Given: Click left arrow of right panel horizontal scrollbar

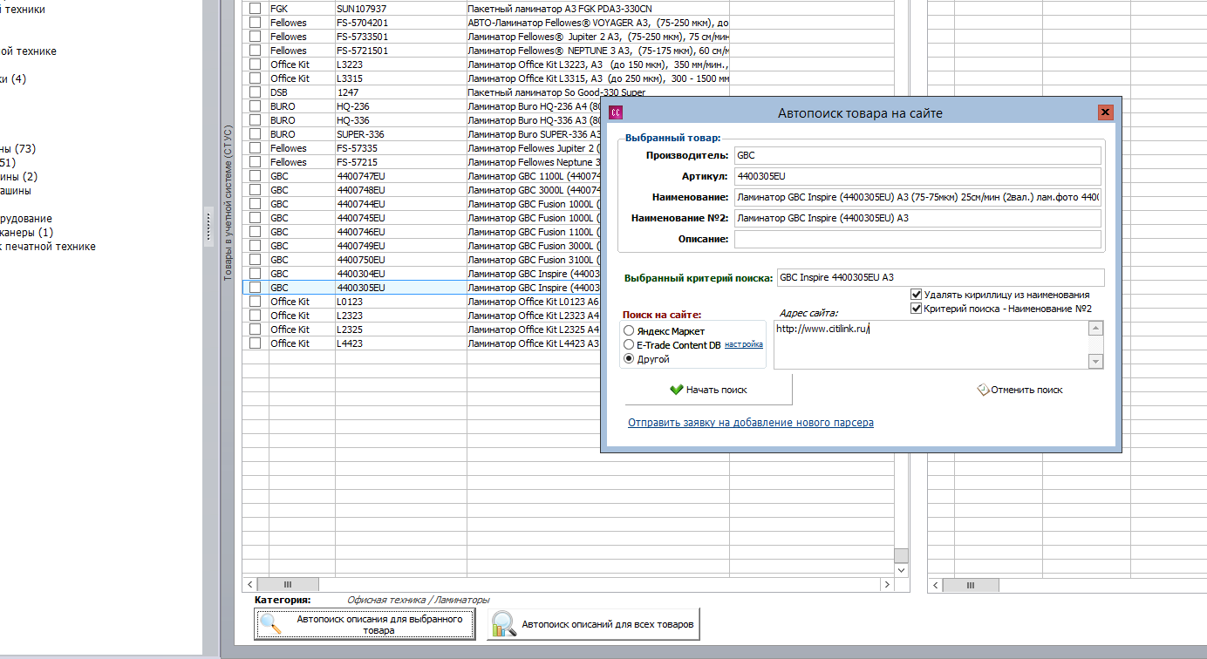Looking at the screenshot, I should [935, 585].
